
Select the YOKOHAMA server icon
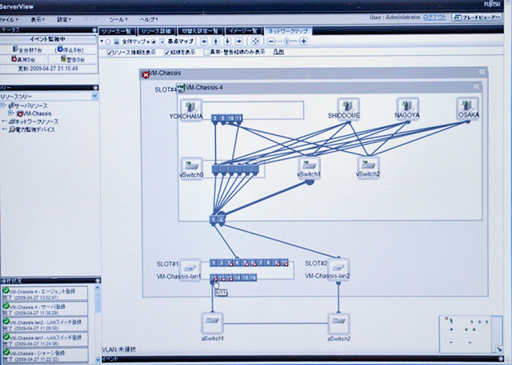(190, 108)
